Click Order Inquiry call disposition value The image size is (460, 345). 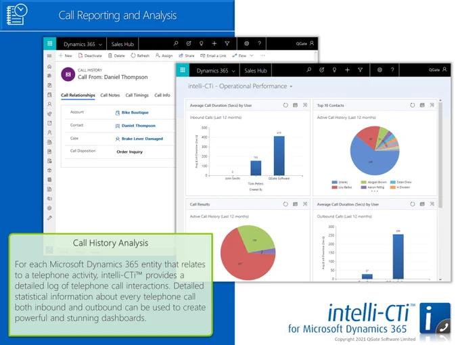tap(130, 152)
